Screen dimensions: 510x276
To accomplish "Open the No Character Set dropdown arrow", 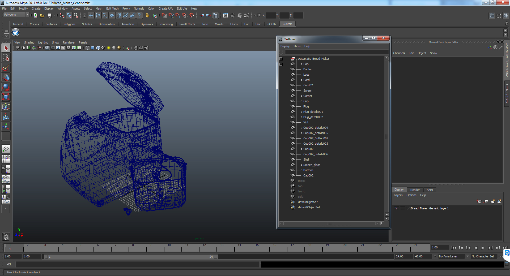I will point(467,256).
